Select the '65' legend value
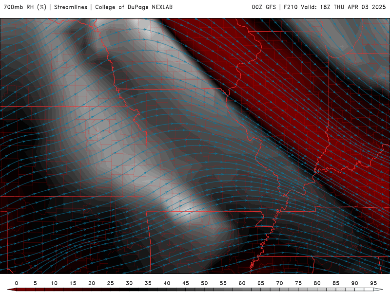The height and width of the screenshot is (292, 390). (261, 283)
